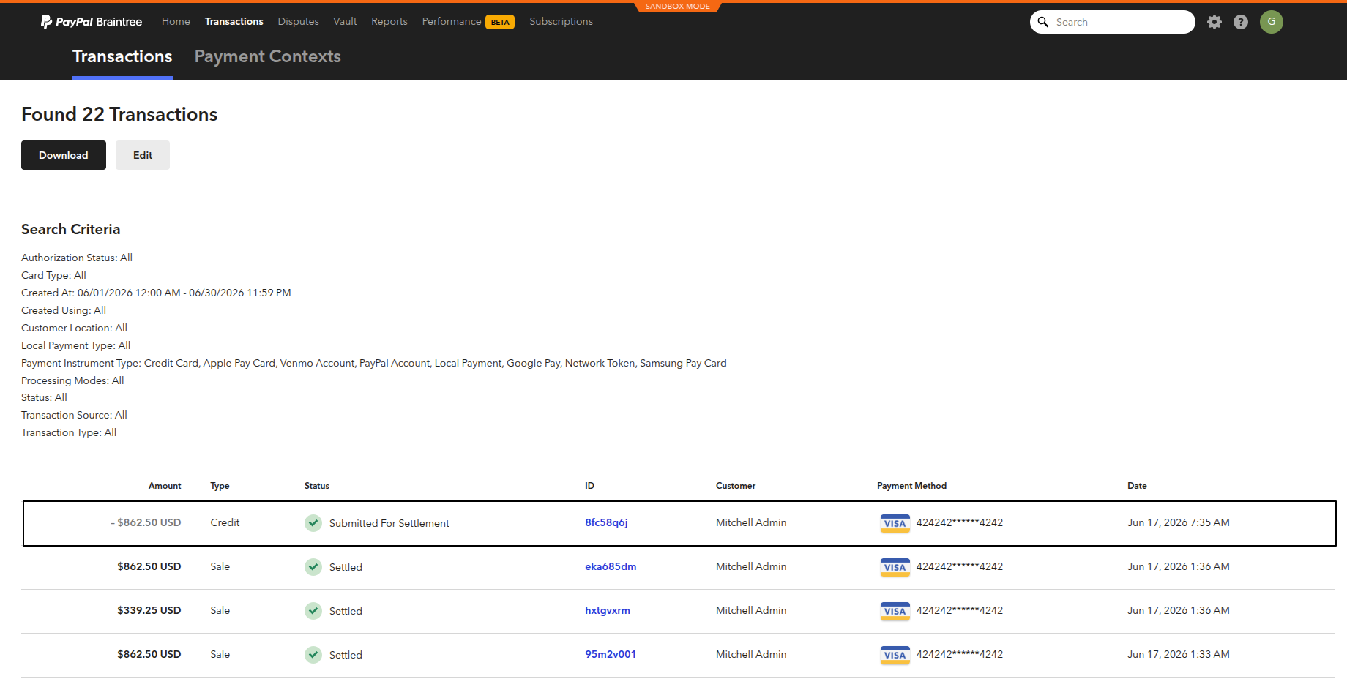The image size is (1347, 679).
Task: Click Visa card icon for transaction 95m2v001
Action: (x=895, y=655)
